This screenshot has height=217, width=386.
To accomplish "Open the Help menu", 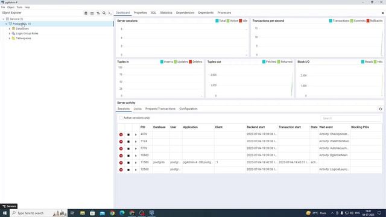I will (27, 7).
